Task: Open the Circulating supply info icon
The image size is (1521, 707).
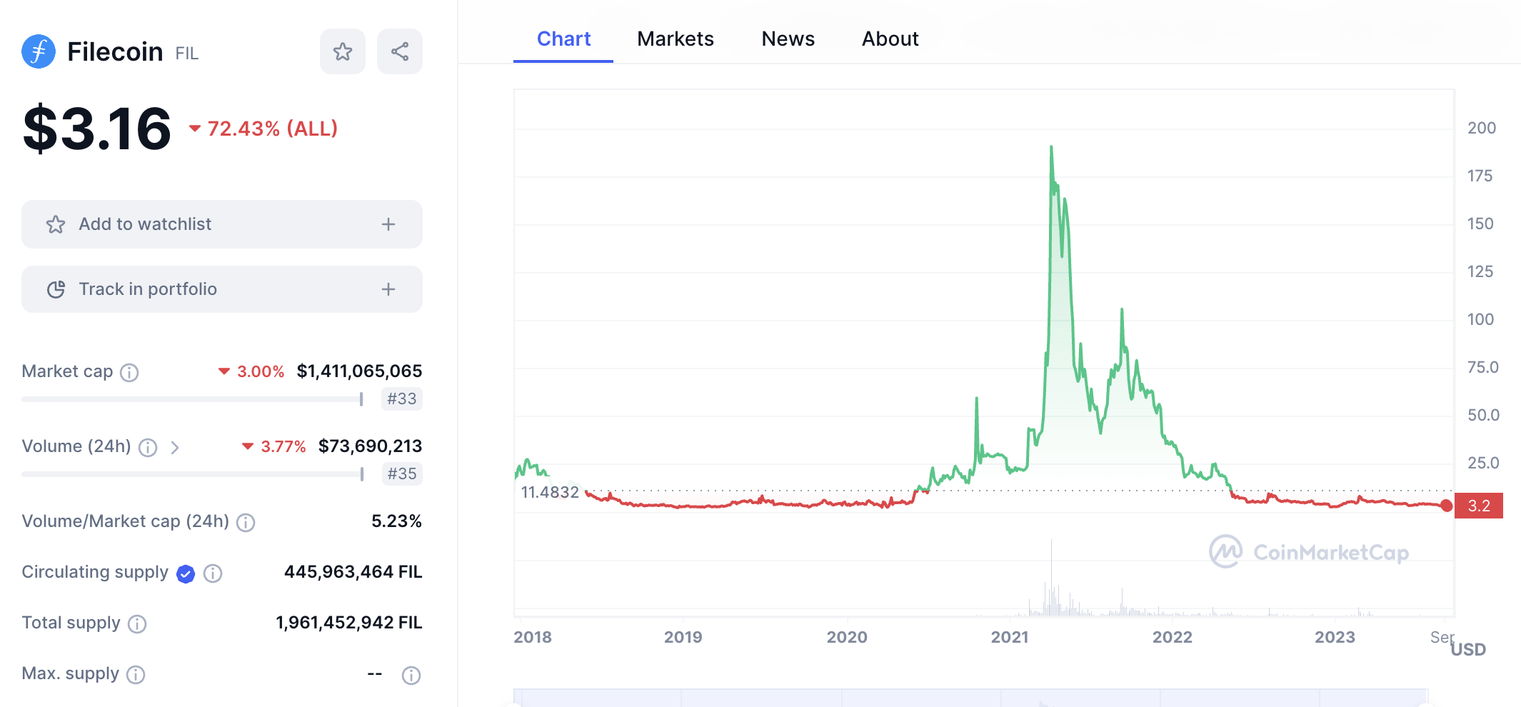Action: 213,573
